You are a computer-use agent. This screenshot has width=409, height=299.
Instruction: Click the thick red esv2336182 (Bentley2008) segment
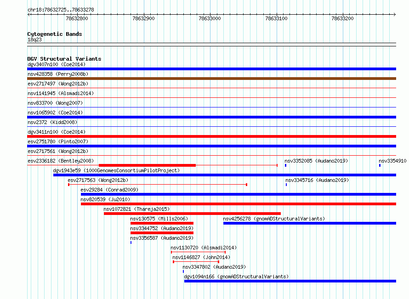(x=147, y=165)
